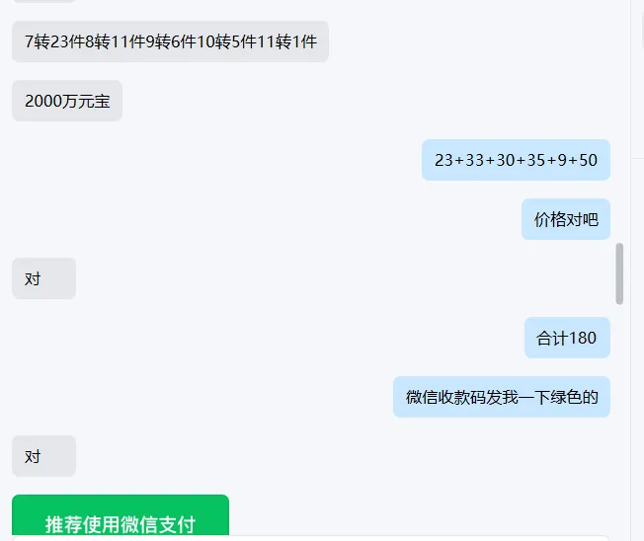This screenshot has height=541, width=644.
Task: Select the 价格对吧 sent message
Action: click(566, 219)
